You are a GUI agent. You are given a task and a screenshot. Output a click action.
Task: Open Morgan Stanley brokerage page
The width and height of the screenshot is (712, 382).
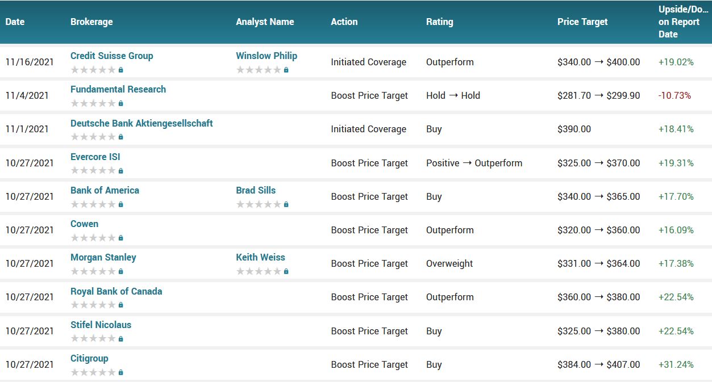[x=103, y=257]
